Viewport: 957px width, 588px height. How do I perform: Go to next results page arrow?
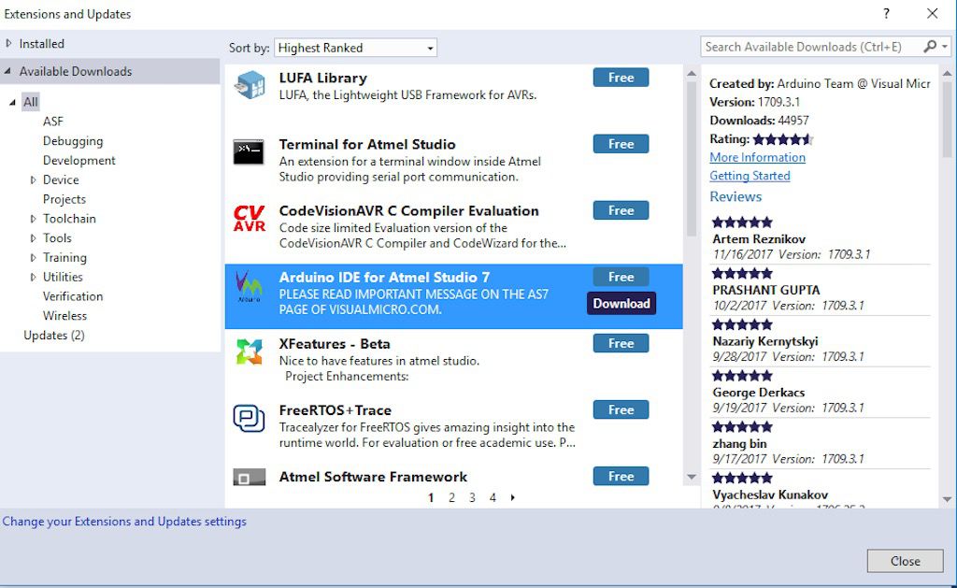point(513,497)
